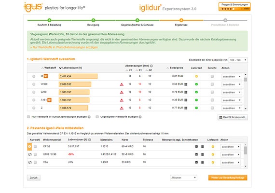The width and height of the screenshot is (275, 193).
Task: Click the orange Weiter zur Bestellung button
Action: [228, 178]
